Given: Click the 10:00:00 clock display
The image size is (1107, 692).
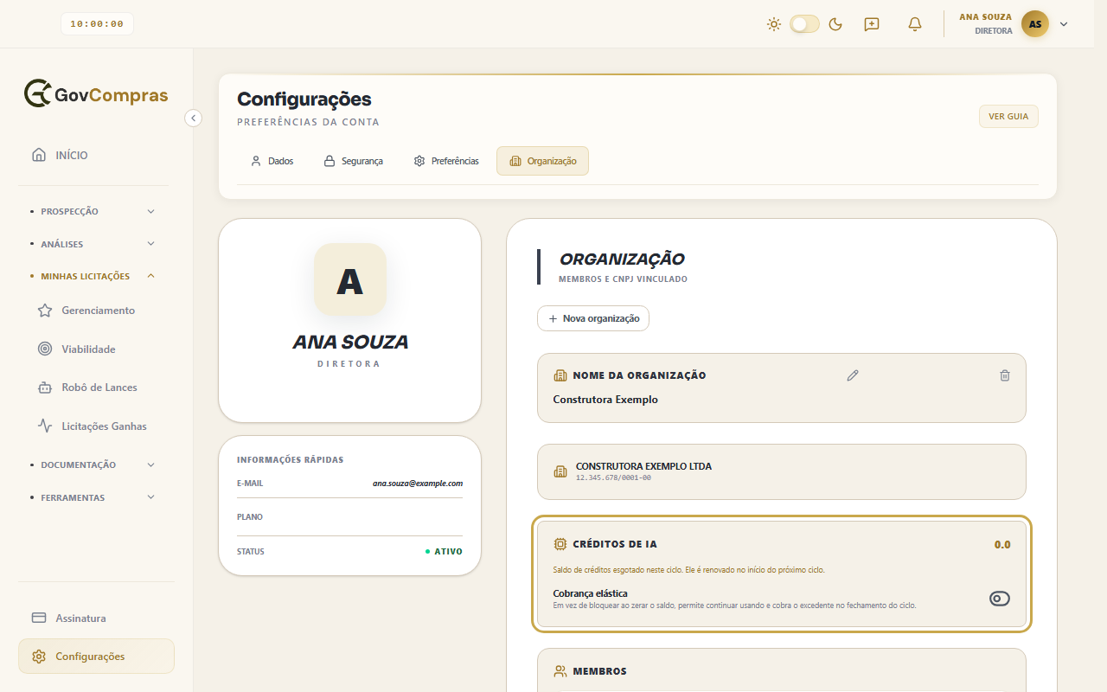Looking at the screenshot, I should tap(97, 24).
